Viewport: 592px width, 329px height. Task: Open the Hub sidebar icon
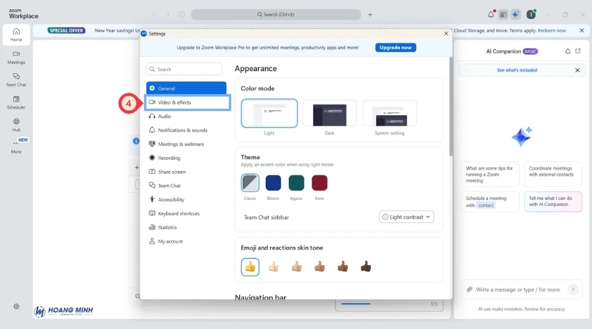pyautogui.click(x=16, y=124)
